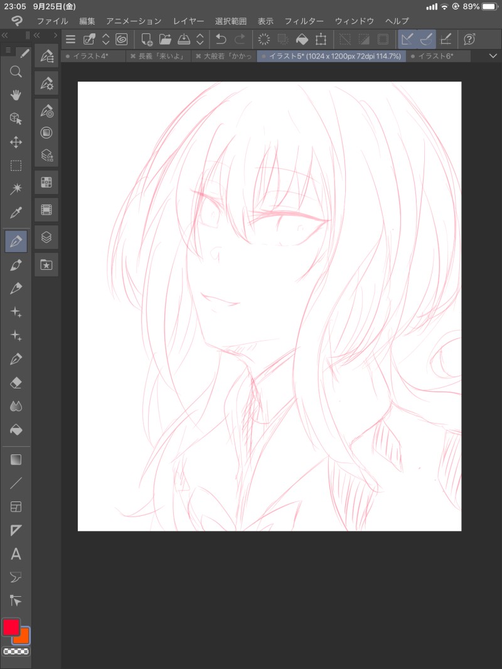The image size is (502, 669).
Task: Open the tool palette hamburger menu
Action: [8, 50]
